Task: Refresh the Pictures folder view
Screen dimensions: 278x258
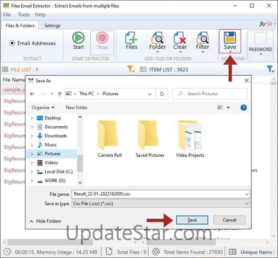Action: [162, 94]
